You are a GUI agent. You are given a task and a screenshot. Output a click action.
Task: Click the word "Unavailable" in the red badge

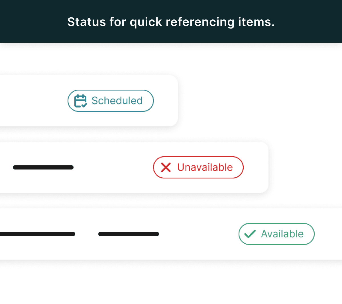(x=205, y=167)
